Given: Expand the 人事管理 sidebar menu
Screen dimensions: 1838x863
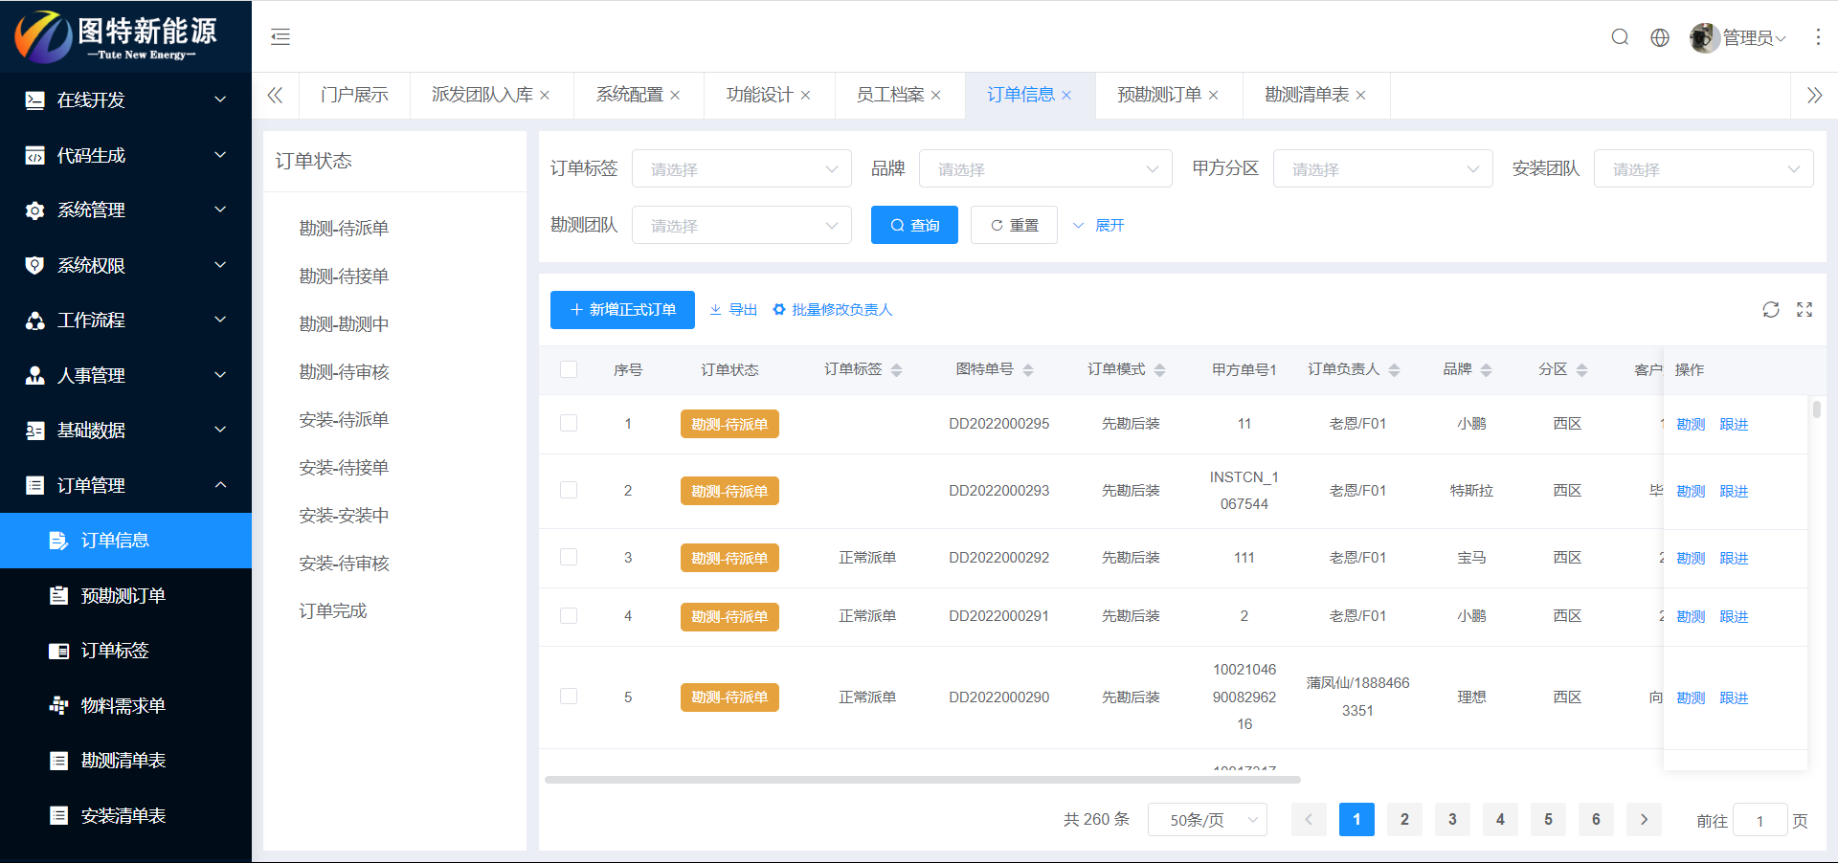Looking at the screenshot, I should (x=125, y=375).
